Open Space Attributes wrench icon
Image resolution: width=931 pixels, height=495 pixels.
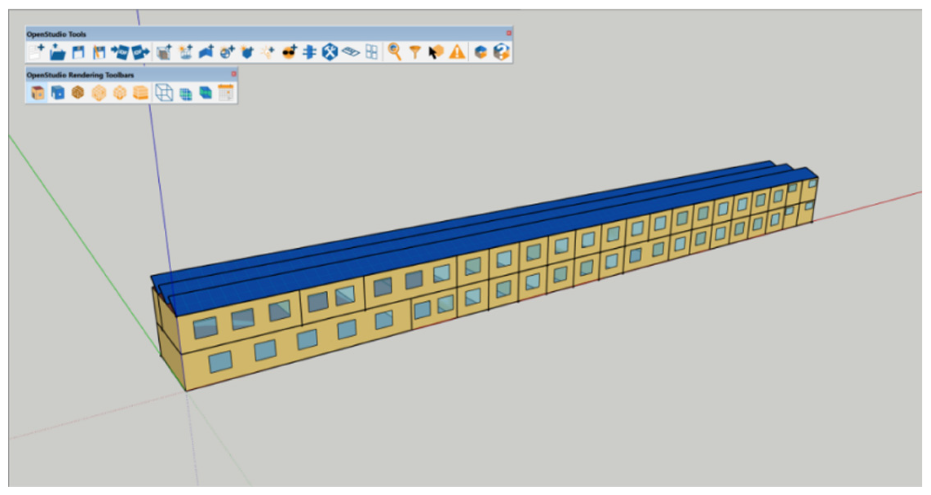tap(330, 52)
